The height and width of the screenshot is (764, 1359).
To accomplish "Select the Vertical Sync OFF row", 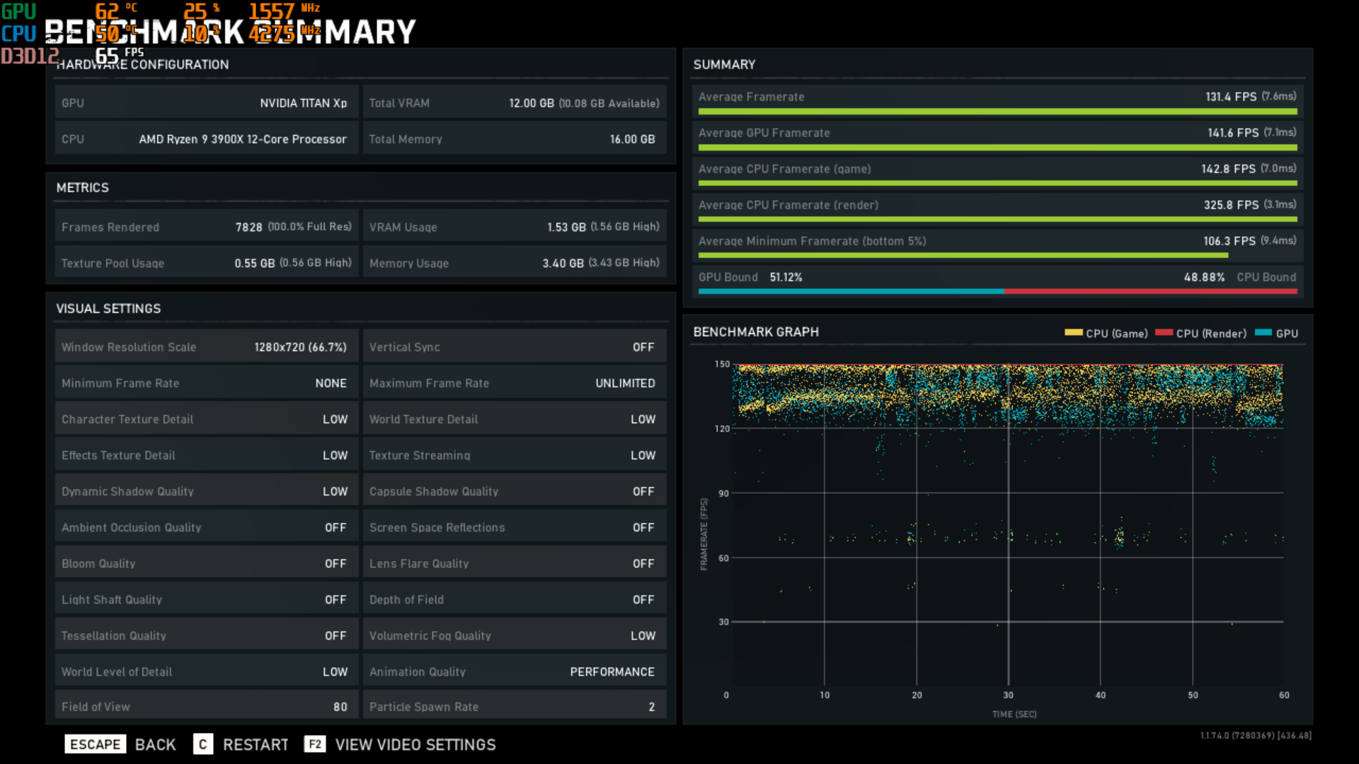I will point(515,347).
